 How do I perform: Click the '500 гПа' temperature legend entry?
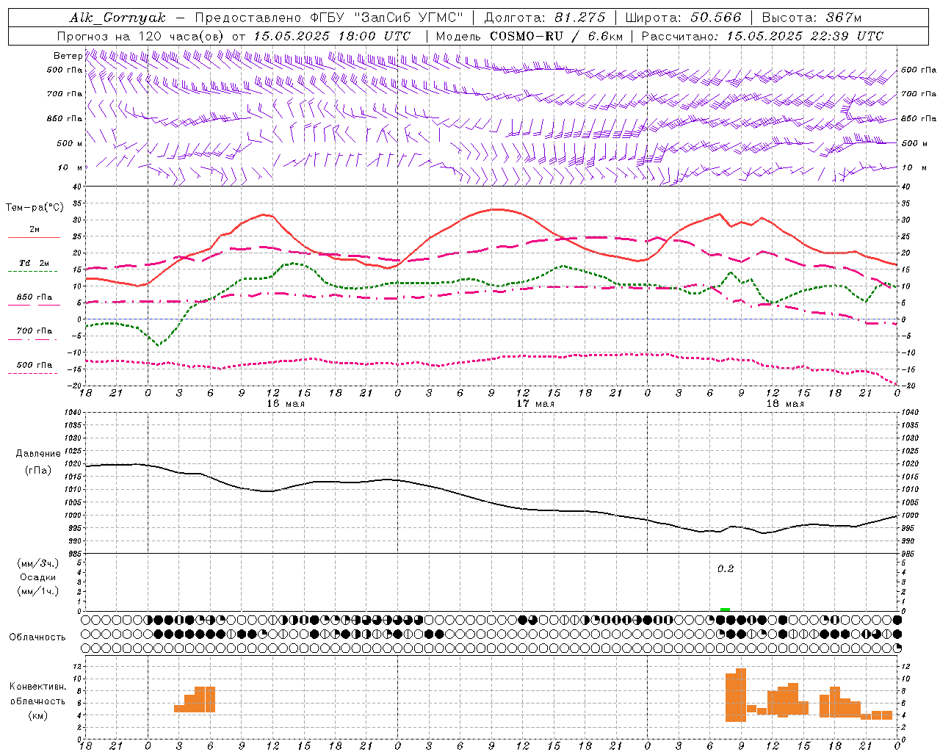point(34,365)
